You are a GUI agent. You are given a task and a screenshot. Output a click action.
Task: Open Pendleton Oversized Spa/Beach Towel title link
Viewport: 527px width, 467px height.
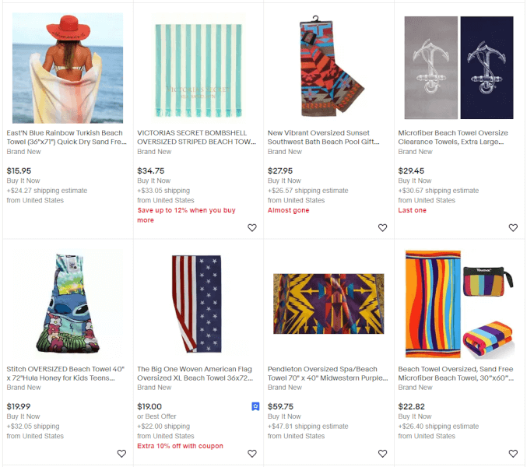(328, 374)
